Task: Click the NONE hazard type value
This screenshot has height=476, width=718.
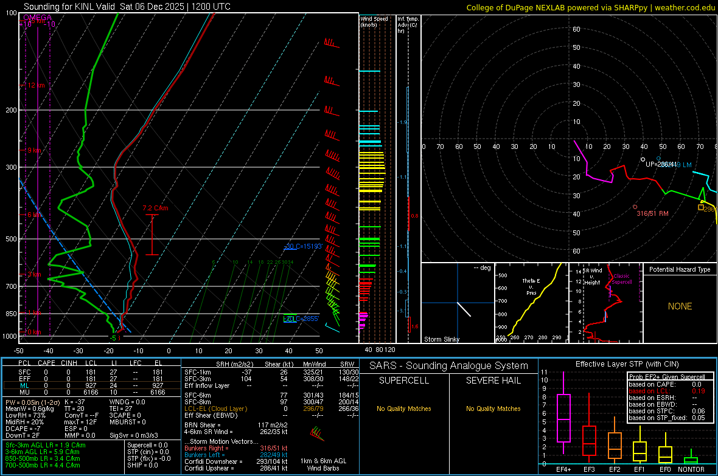Action: coord(680,306)
